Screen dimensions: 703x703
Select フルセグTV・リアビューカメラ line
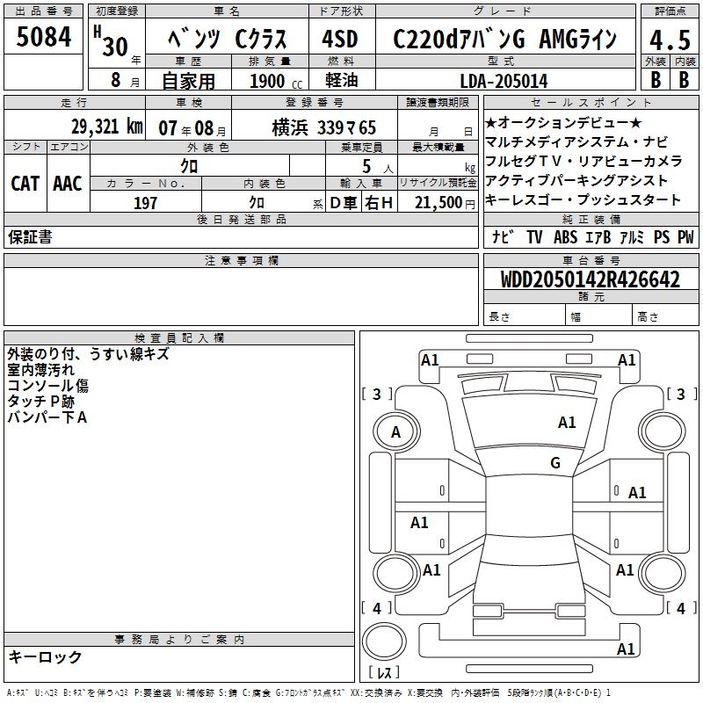(583, 162)
